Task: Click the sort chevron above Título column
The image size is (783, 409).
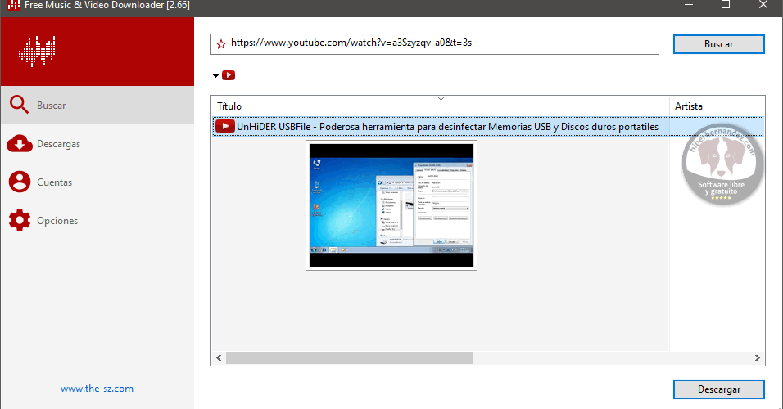Action: tap(441, 99)
